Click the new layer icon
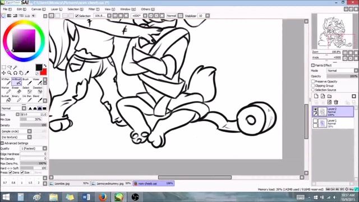The width and height of the screenshot is (359, 202). 316,96
